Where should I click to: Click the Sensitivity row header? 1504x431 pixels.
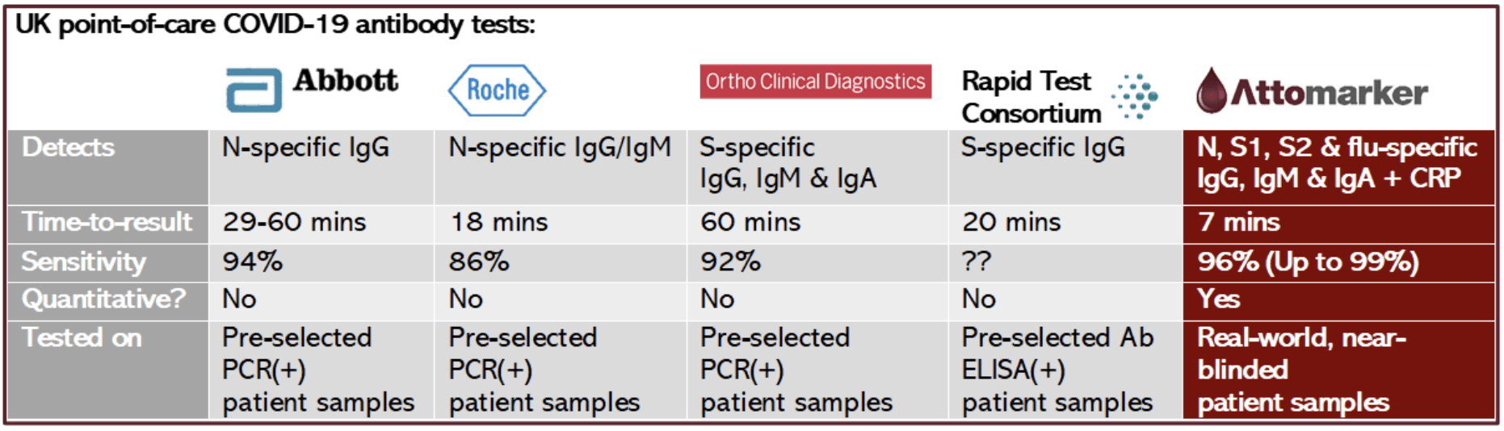pos(108,262)
